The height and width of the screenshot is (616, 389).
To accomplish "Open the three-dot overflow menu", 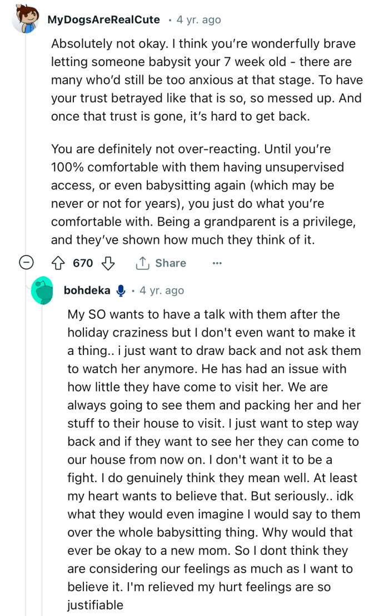I will point(217,263).
